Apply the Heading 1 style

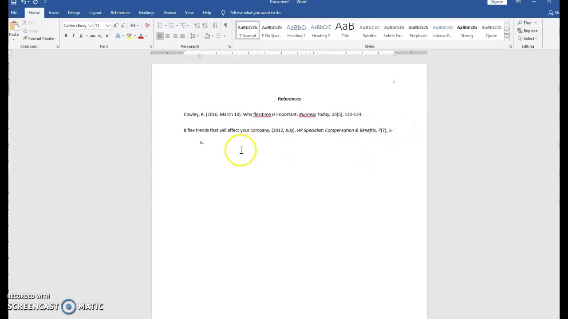tap(296, 31)
